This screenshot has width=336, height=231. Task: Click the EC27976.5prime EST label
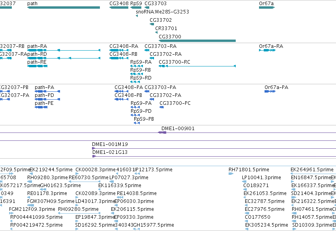(x=265, y=209)
